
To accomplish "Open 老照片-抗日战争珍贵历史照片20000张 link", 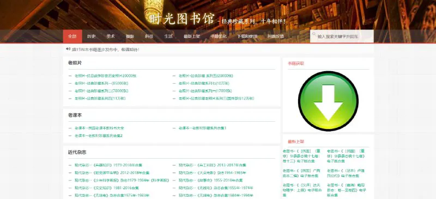I will (x=105, y=76).
